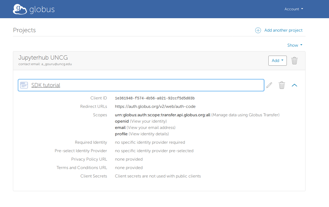The image size is (329, 207).
Task: Select the Client ID value text
Action: click(x=154, y=98)
